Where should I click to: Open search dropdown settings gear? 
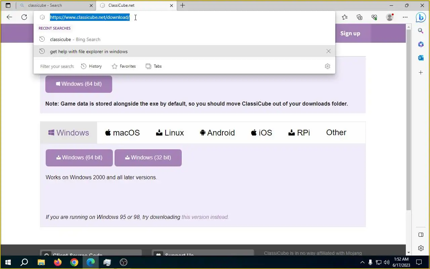328,66
